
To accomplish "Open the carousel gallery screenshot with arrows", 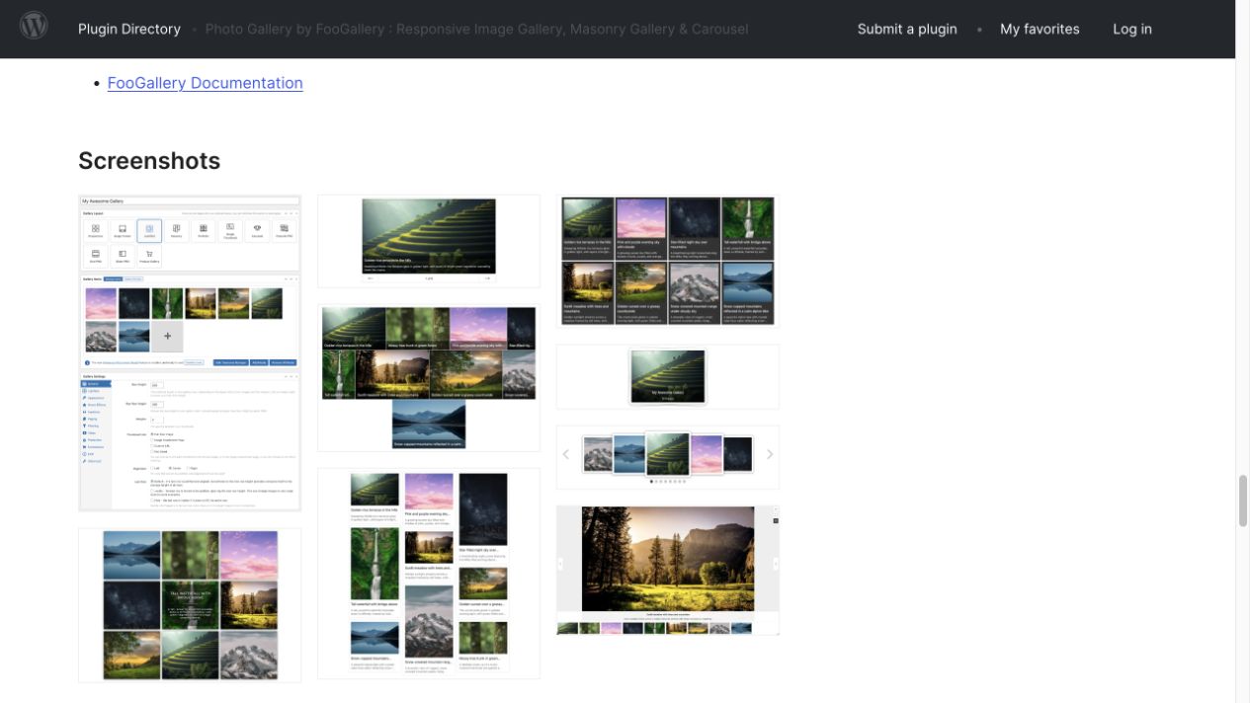I will 668,456.
